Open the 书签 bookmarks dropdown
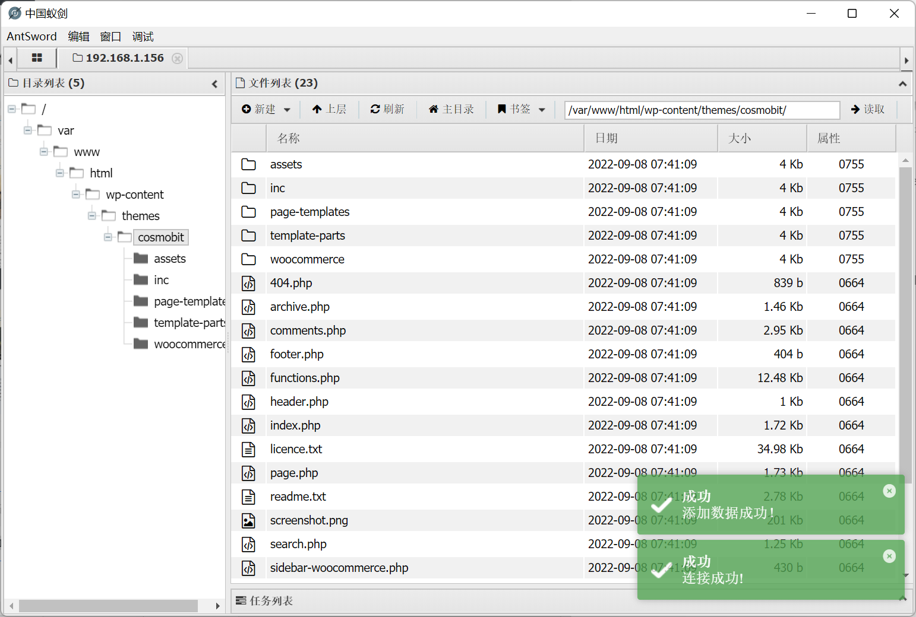This screenshot has height=617, width=916. pyautogui.click(x=521, y=109)
